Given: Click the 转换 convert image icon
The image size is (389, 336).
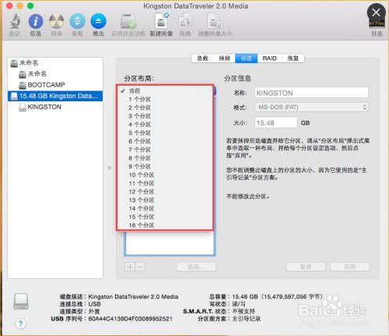Looking at the screenshot, I should coord(185,21).
